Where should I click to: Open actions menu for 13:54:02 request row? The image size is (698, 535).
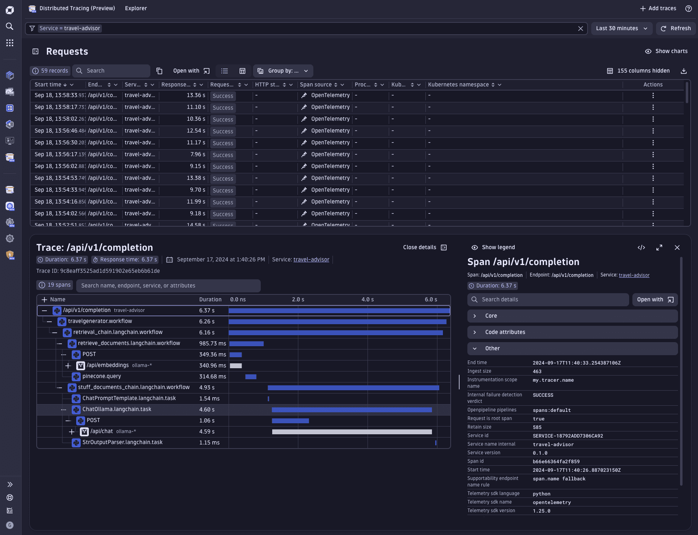pyautogui.click(x=653, y=214)
